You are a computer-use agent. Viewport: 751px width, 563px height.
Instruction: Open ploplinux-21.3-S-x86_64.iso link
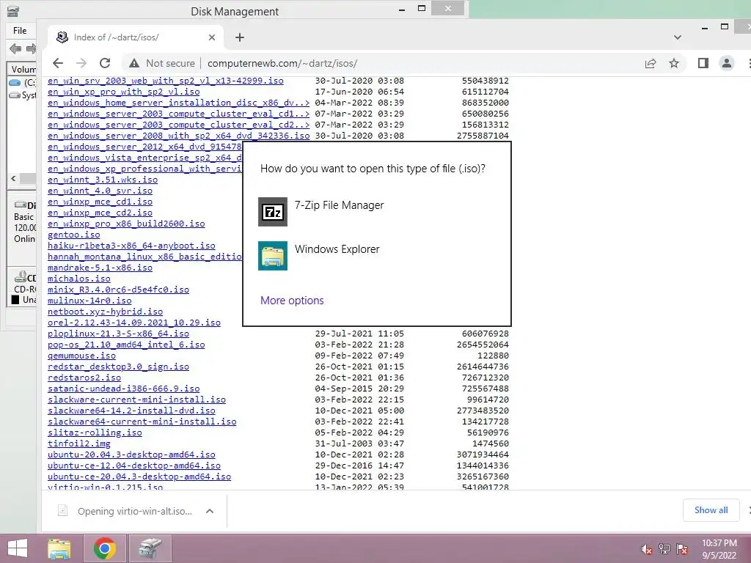118,334
